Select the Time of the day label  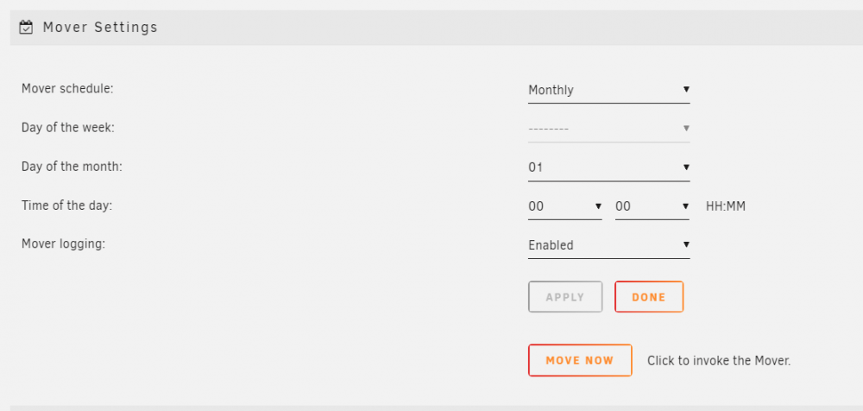point(66,205)
